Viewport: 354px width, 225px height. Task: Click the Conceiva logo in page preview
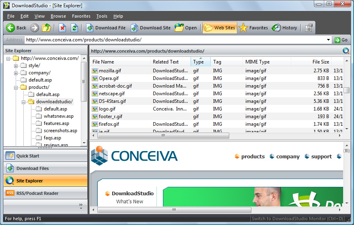point(134,156)
